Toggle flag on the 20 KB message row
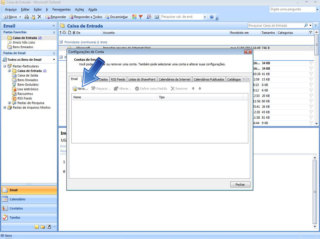 click(x=311, y=96)
